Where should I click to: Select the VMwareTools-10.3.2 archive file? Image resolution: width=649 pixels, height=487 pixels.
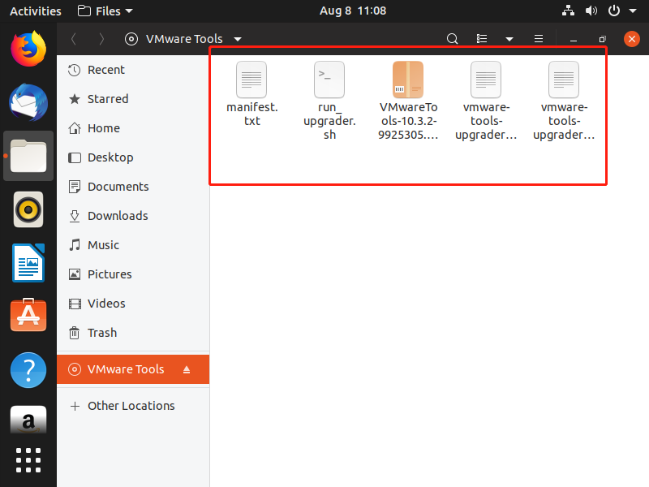(408, 101)
